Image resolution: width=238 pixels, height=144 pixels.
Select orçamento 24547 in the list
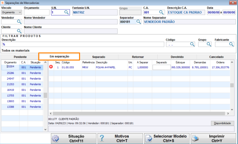(x=10, y=79)
